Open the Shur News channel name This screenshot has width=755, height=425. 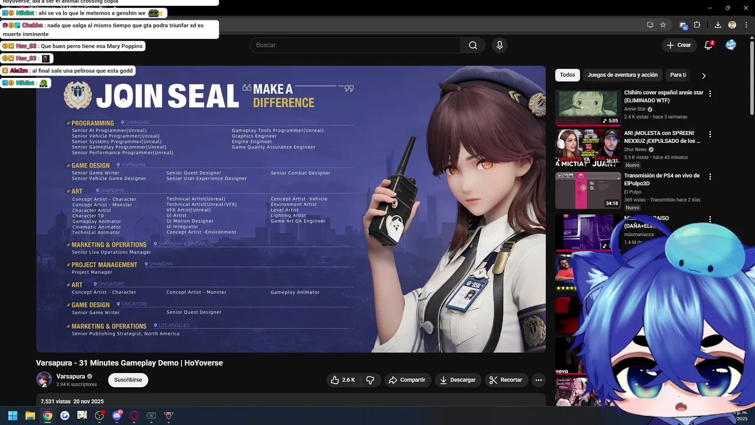[x=635, y=150]
